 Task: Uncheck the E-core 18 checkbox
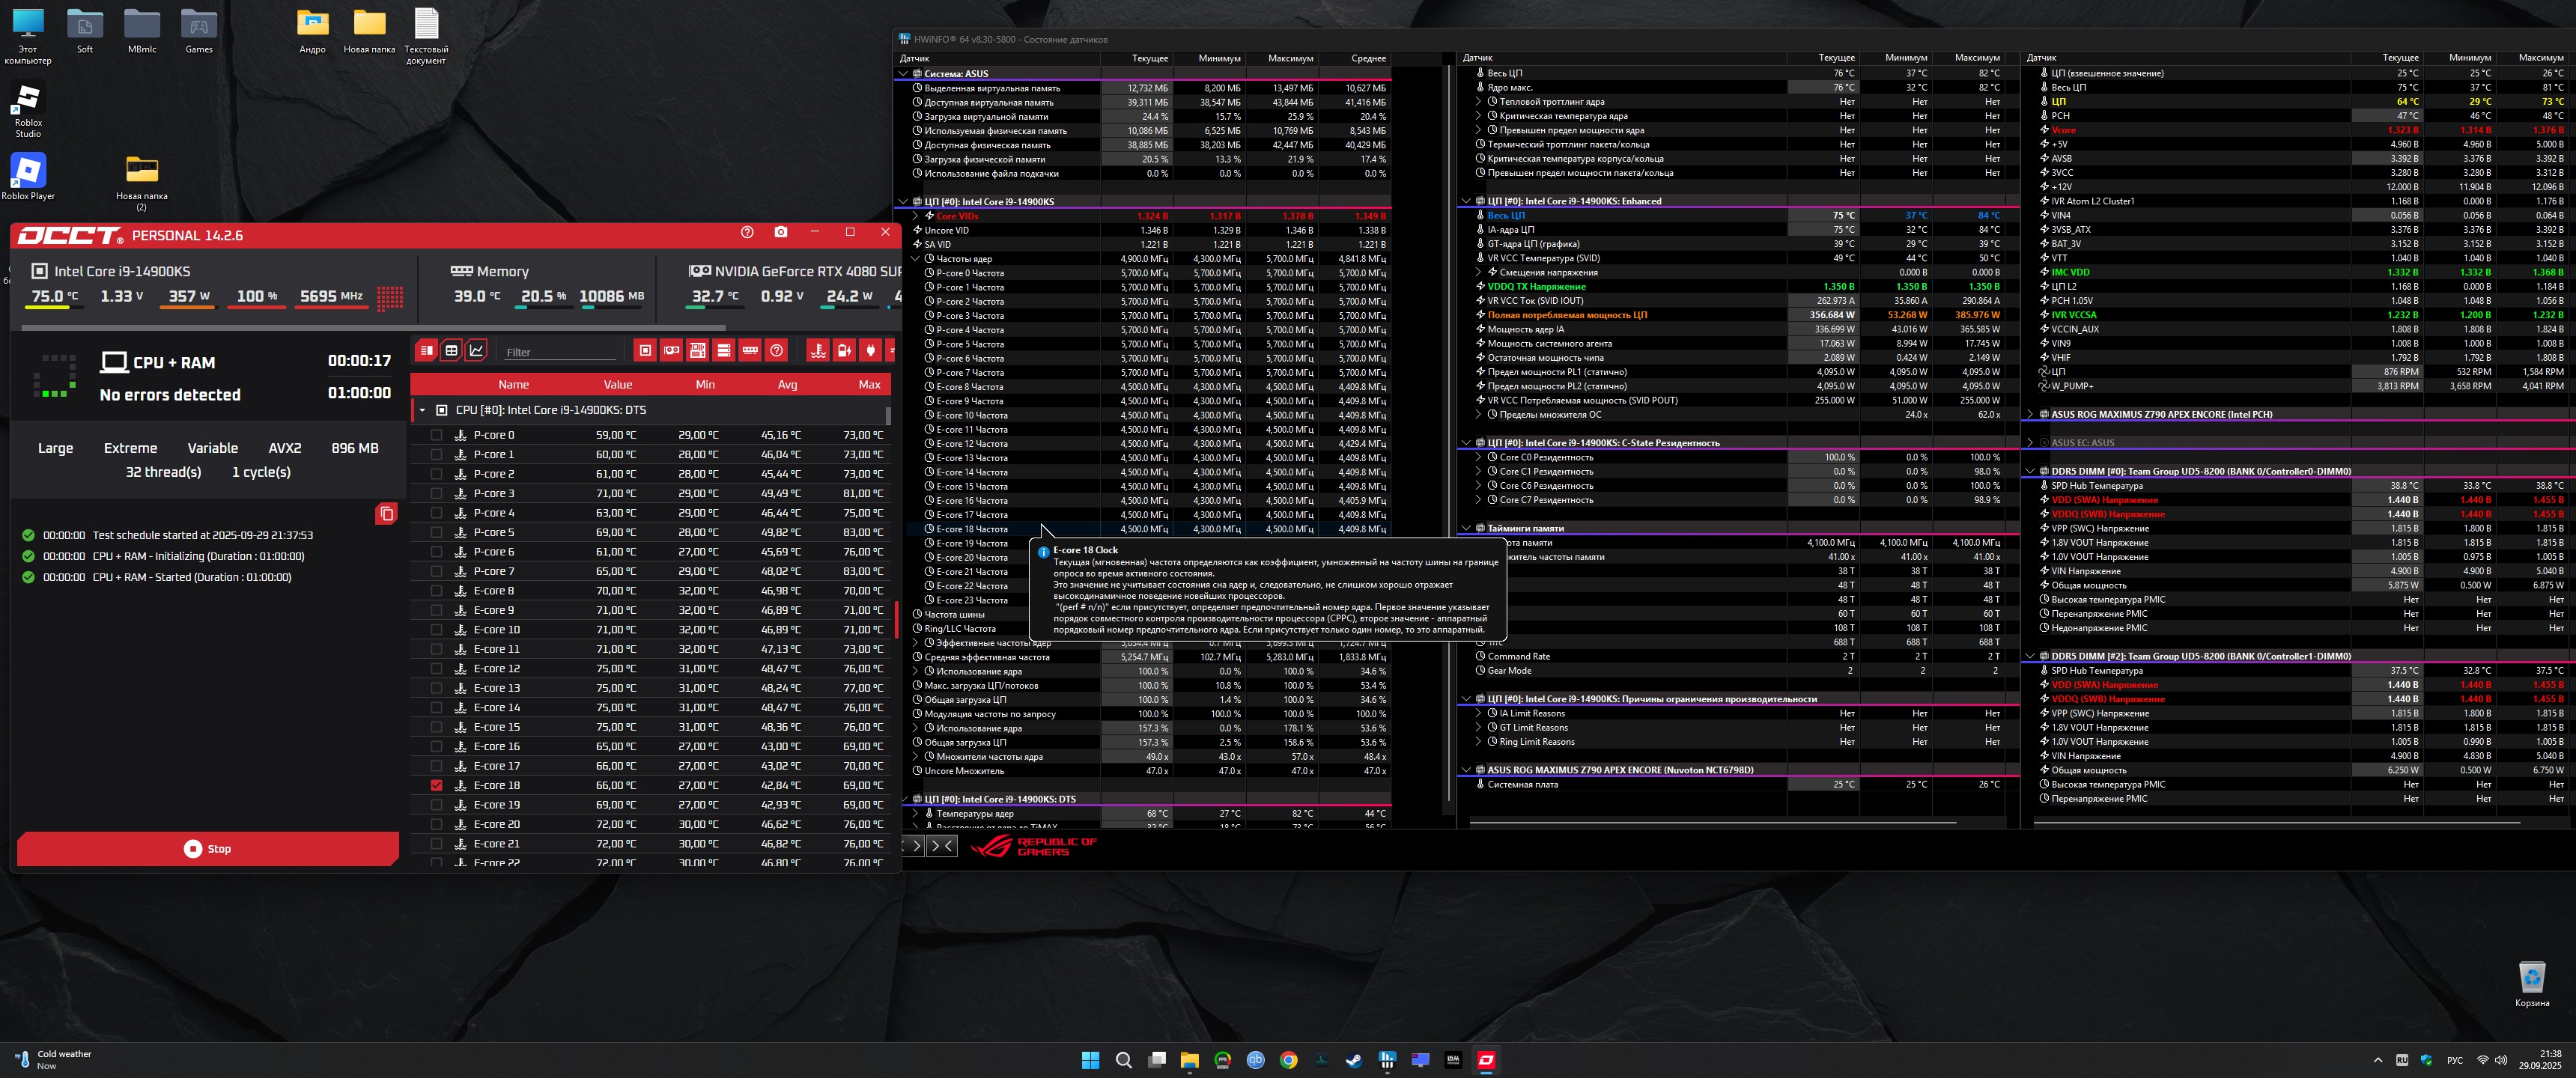pos(436,786)
